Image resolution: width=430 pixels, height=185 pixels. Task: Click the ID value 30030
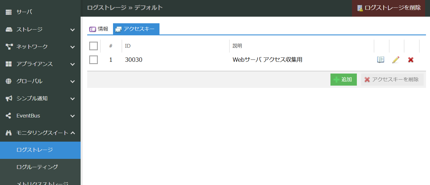click(x=134, y=60)
